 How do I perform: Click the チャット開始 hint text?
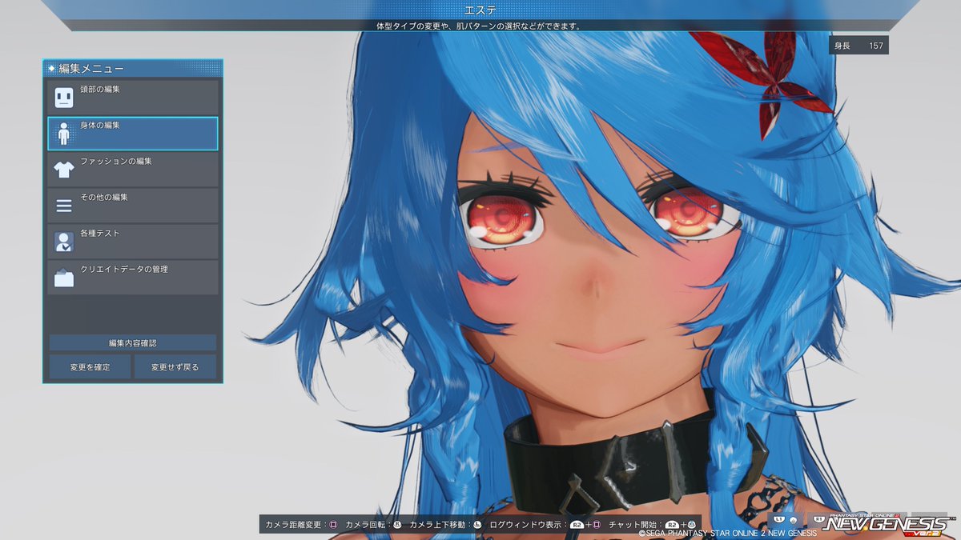(632, 525)
